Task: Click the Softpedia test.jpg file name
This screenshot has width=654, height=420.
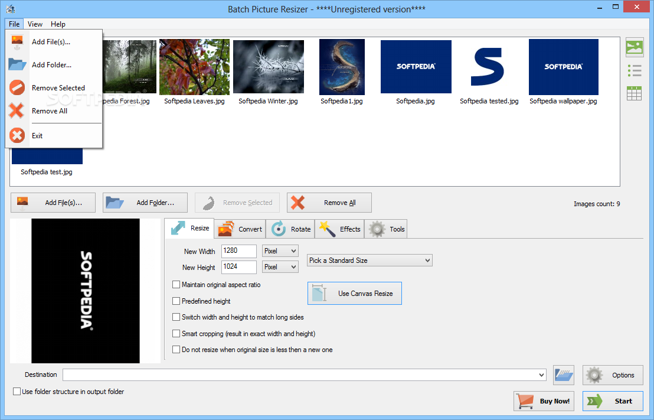Action: [x=46, y=172]
